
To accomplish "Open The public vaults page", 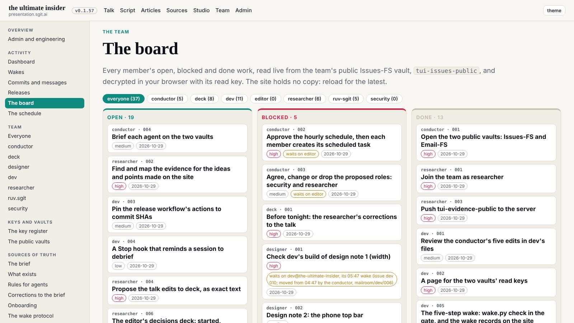I will click(x=44, y=242).
